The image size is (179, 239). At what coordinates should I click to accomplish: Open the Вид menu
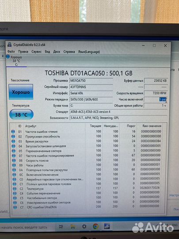pos(47,52)
